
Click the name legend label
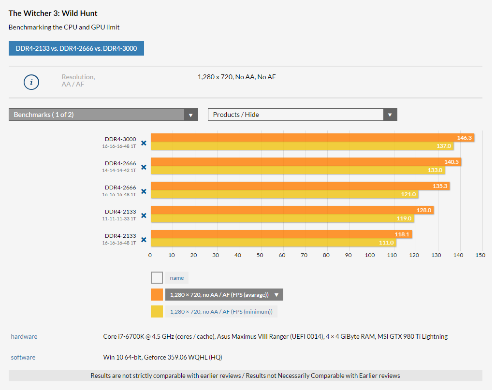[x=177, y=278]
